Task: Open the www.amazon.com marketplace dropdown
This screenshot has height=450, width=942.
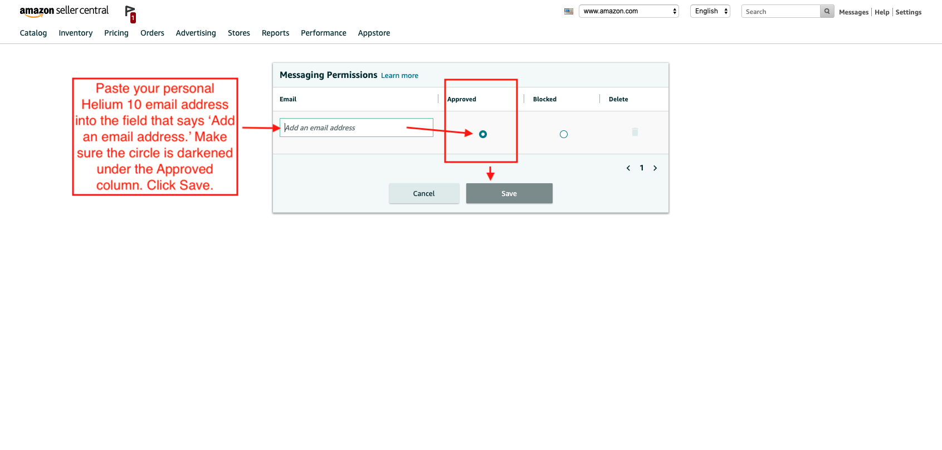Action: (x=628, y=11)
